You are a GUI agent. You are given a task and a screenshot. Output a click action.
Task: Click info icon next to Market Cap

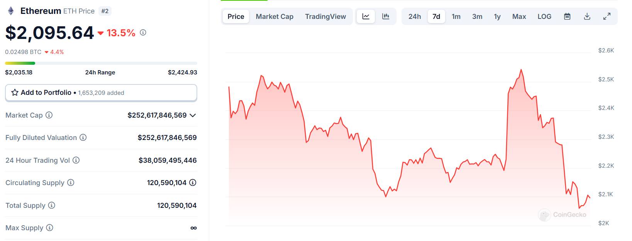49,115
